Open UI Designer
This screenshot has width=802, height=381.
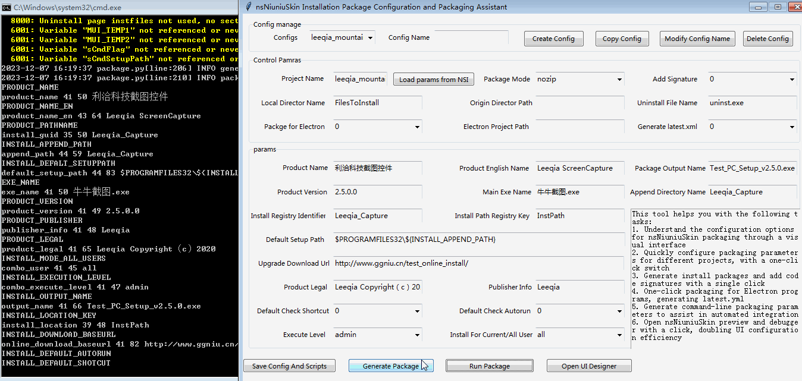pyautogui.click(x=589, y=366)
